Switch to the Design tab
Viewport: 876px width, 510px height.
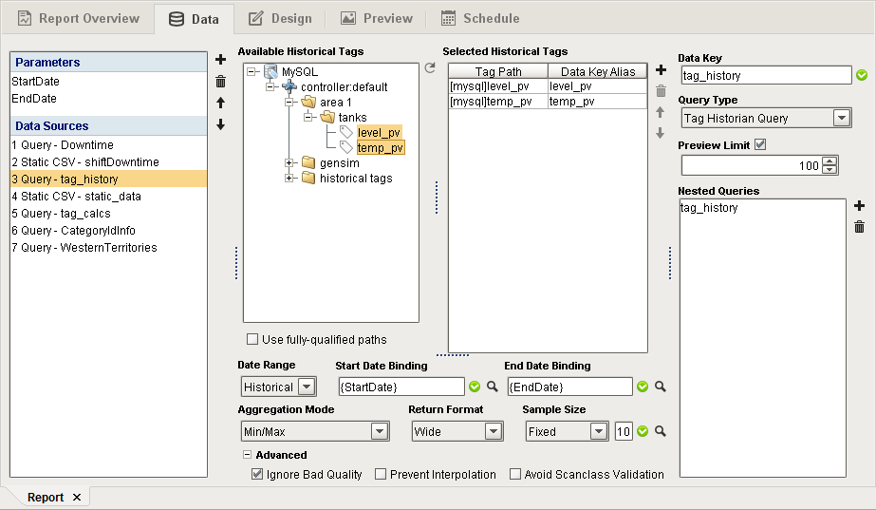point(281,18)
